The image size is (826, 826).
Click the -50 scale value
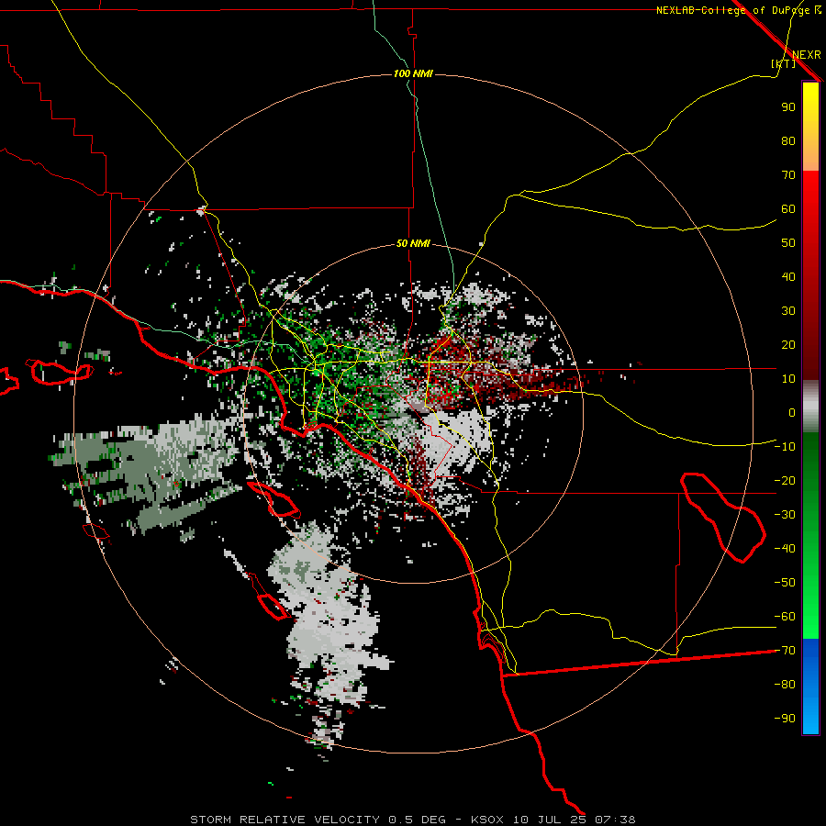785,582
